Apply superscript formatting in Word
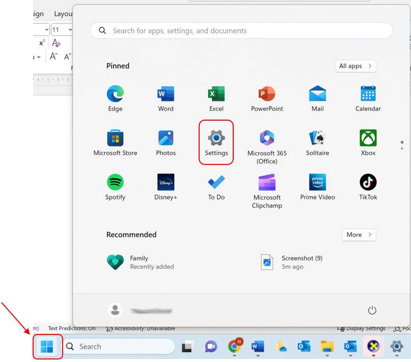This screenshot has width=411, height=362. (42, 43)
